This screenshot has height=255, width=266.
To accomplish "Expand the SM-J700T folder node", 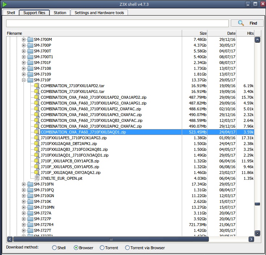I will point(23,51).
